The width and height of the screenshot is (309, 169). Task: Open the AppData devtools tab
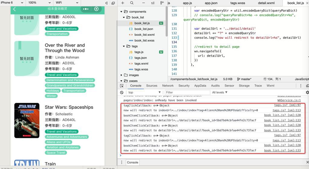[x=200, y=86]
